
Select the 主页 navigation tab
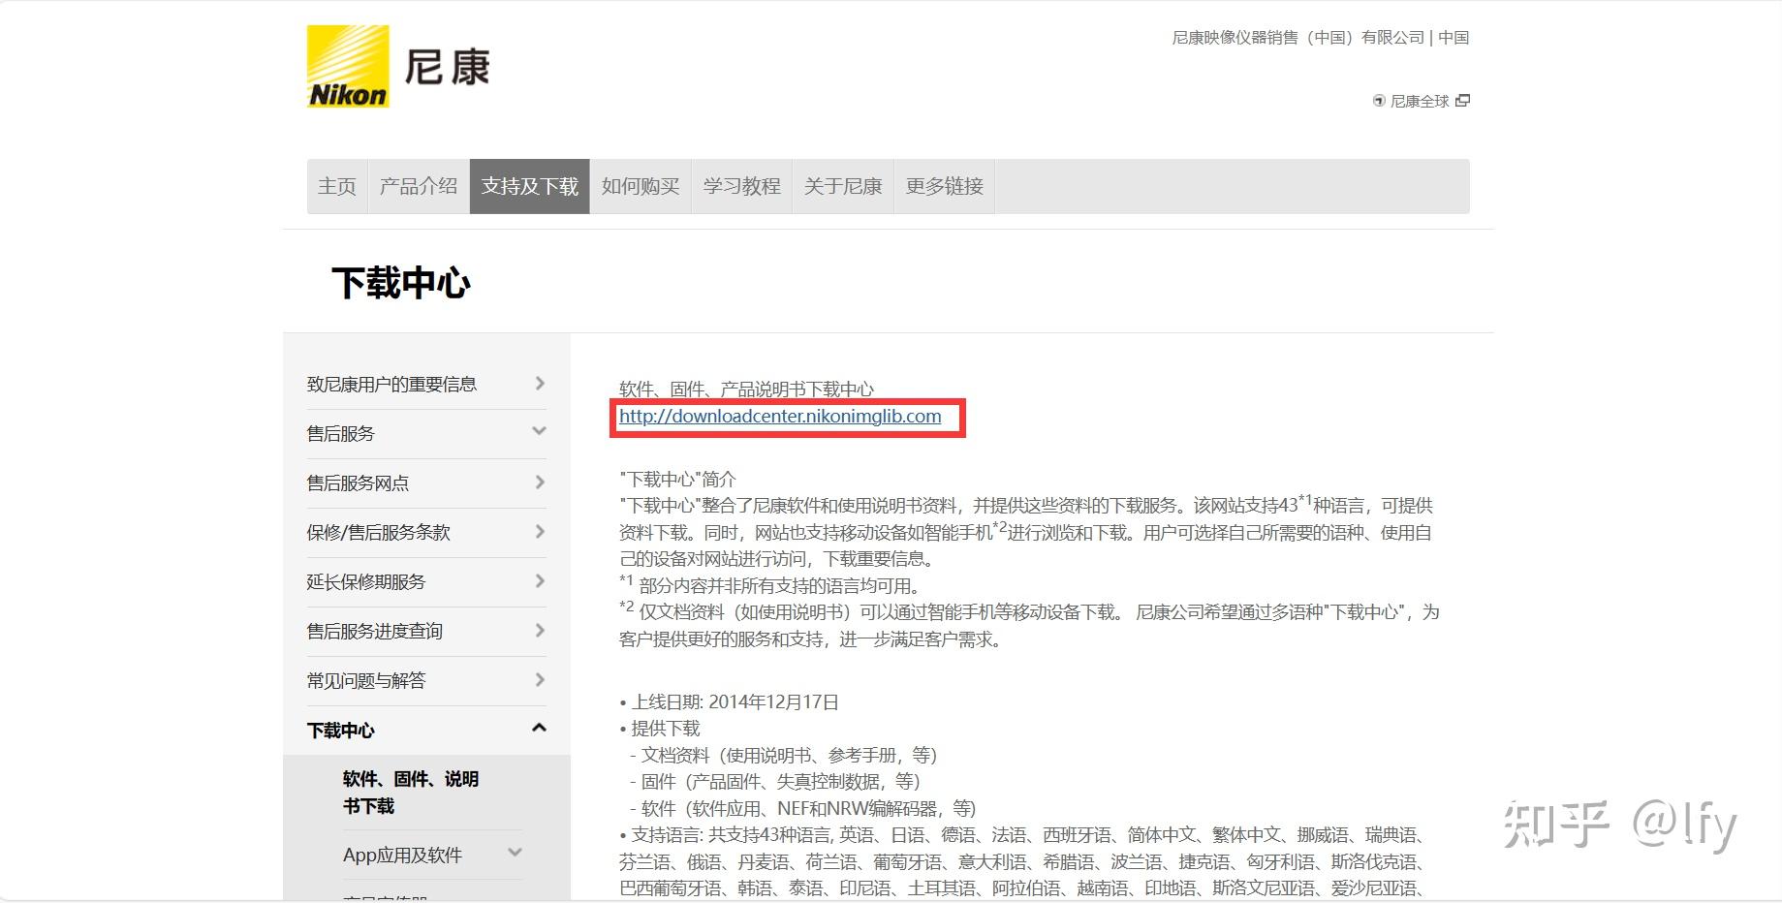point(336,185)
